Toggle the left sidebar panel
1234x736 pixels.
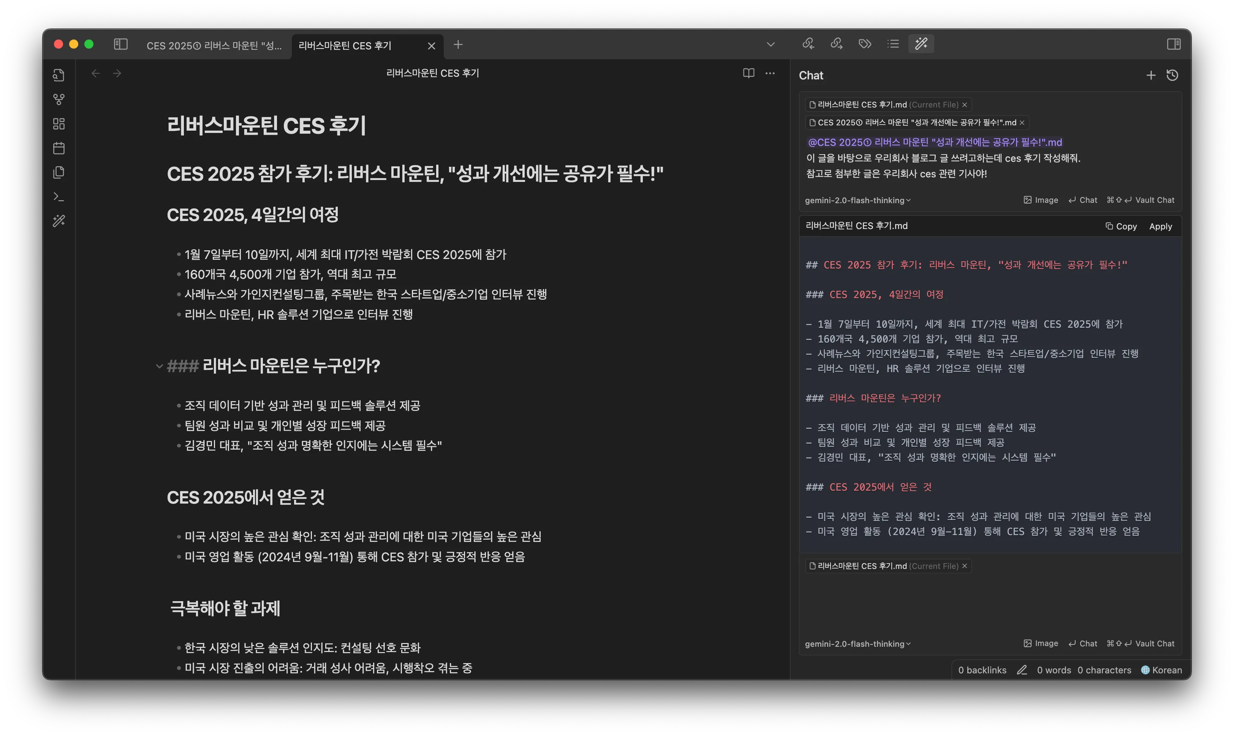point(120,45)
